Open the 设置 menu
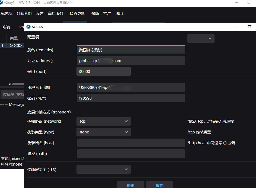 point(40,14)
